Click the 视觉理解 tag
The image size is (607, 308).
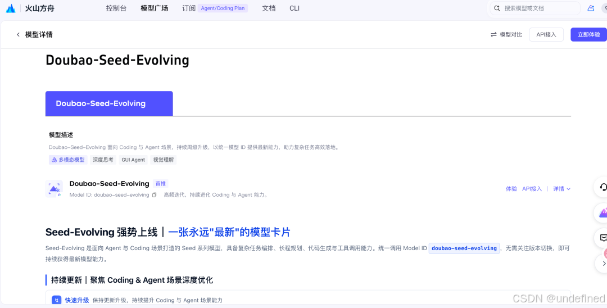[164, 160]
